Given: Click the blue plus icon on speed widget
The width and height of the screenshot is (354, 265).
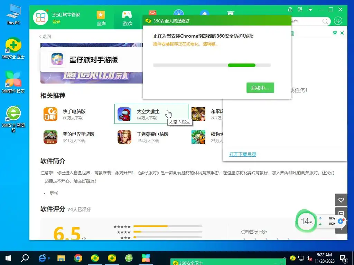Looking at the screenshot, I should (341, 221).
